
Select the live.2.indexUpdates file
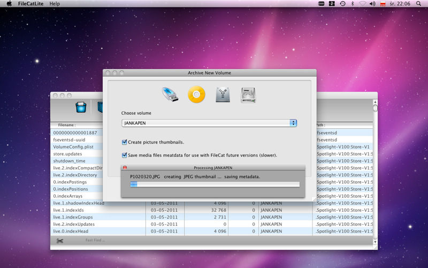(74, 224)
